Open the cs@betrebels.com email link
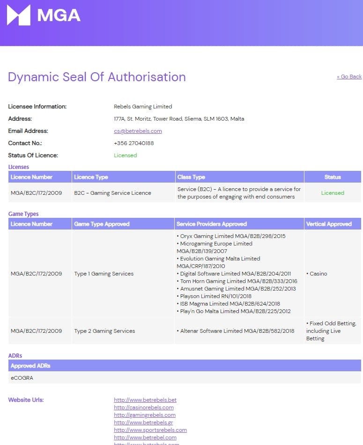Screen dimensions: 363x445 pos(138,131)
